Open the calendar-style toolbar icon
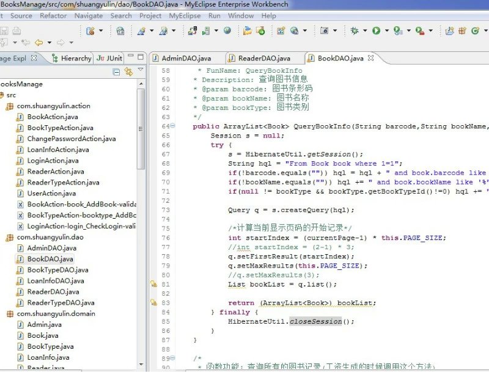The image size is (489, 372). [120, 31]
